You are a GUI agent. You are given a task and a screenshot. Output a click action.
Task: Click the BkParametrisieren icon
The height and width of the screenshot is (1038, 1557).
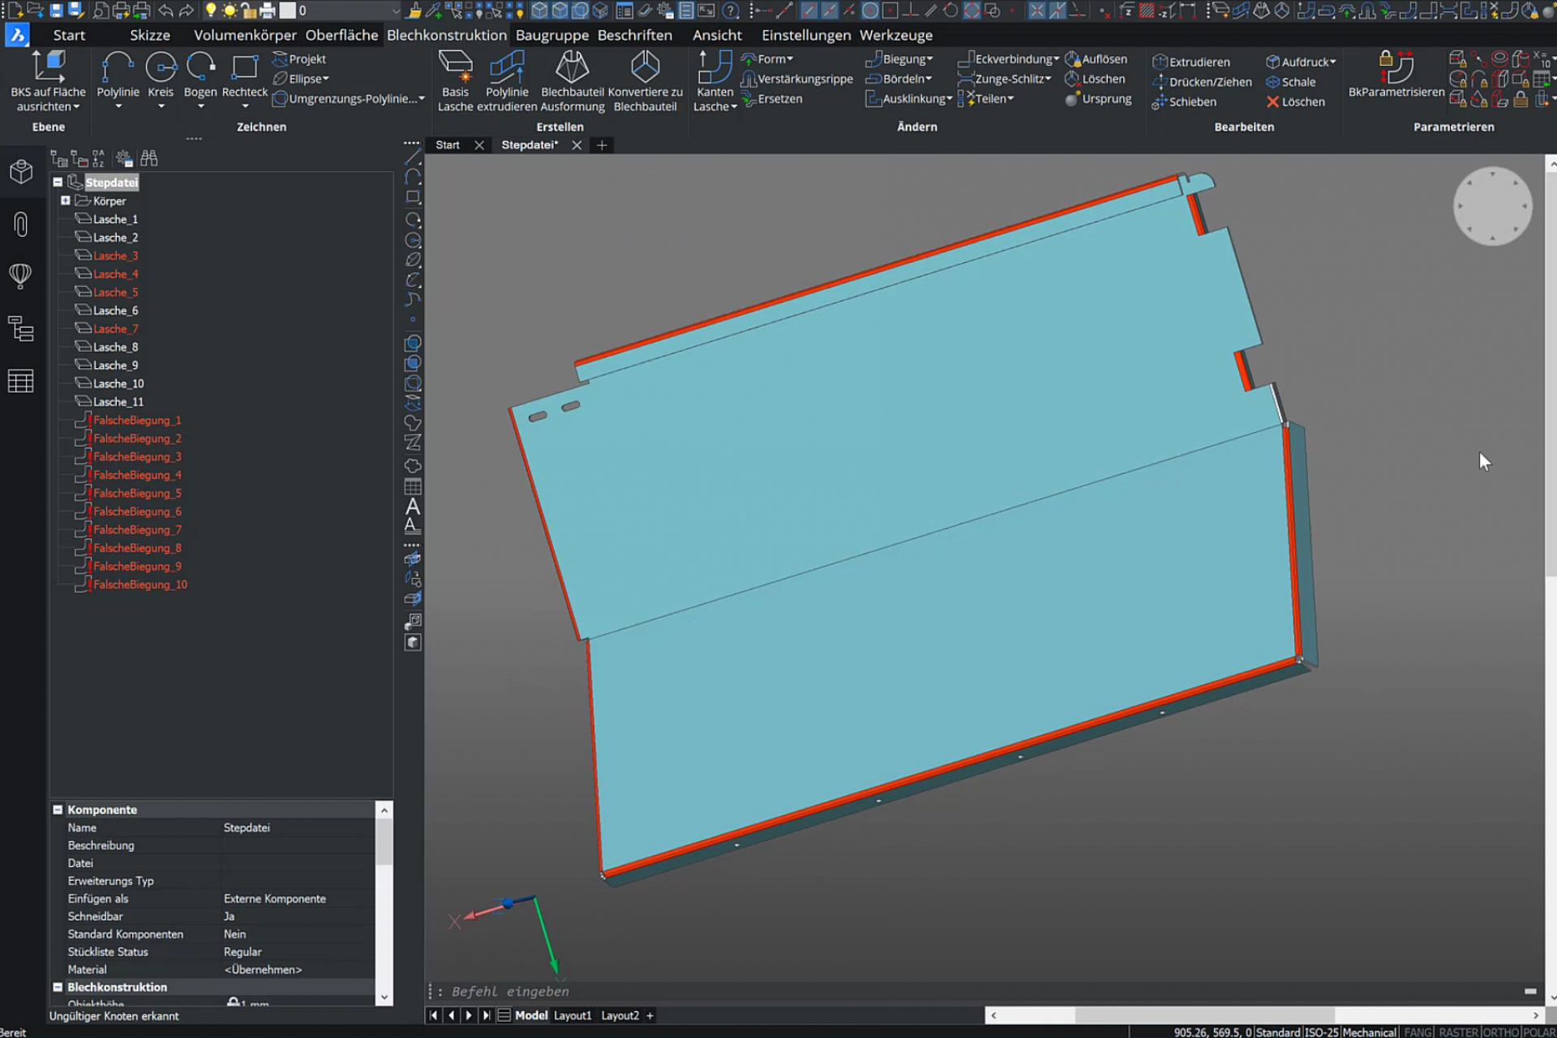point(1396,73)
